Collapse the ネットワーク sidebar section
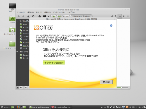 point(17,52)
